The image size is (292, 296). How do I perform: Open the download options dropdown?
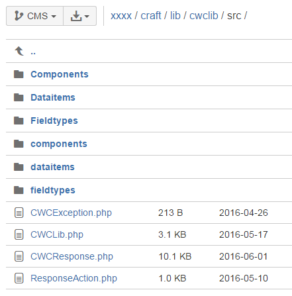[80, 16]
